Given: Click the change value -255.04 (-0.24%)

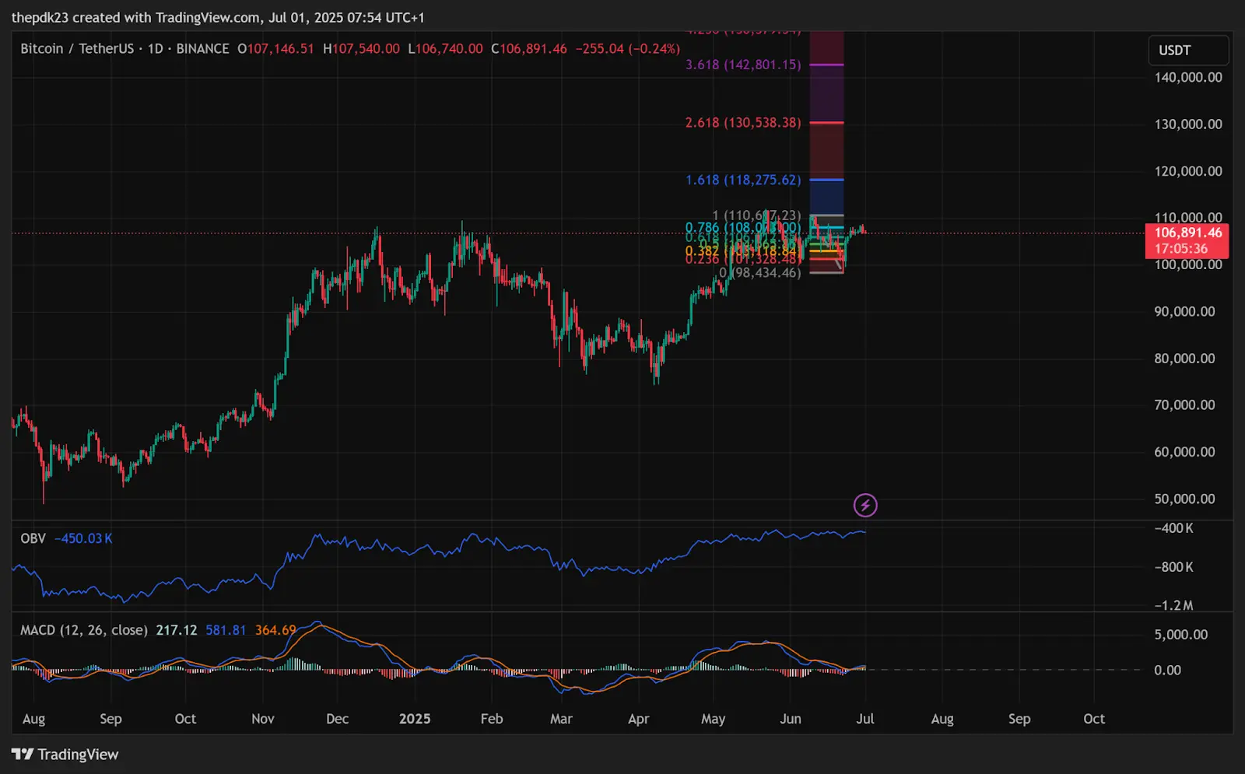Looking at the screenshot, I should 628,48.
